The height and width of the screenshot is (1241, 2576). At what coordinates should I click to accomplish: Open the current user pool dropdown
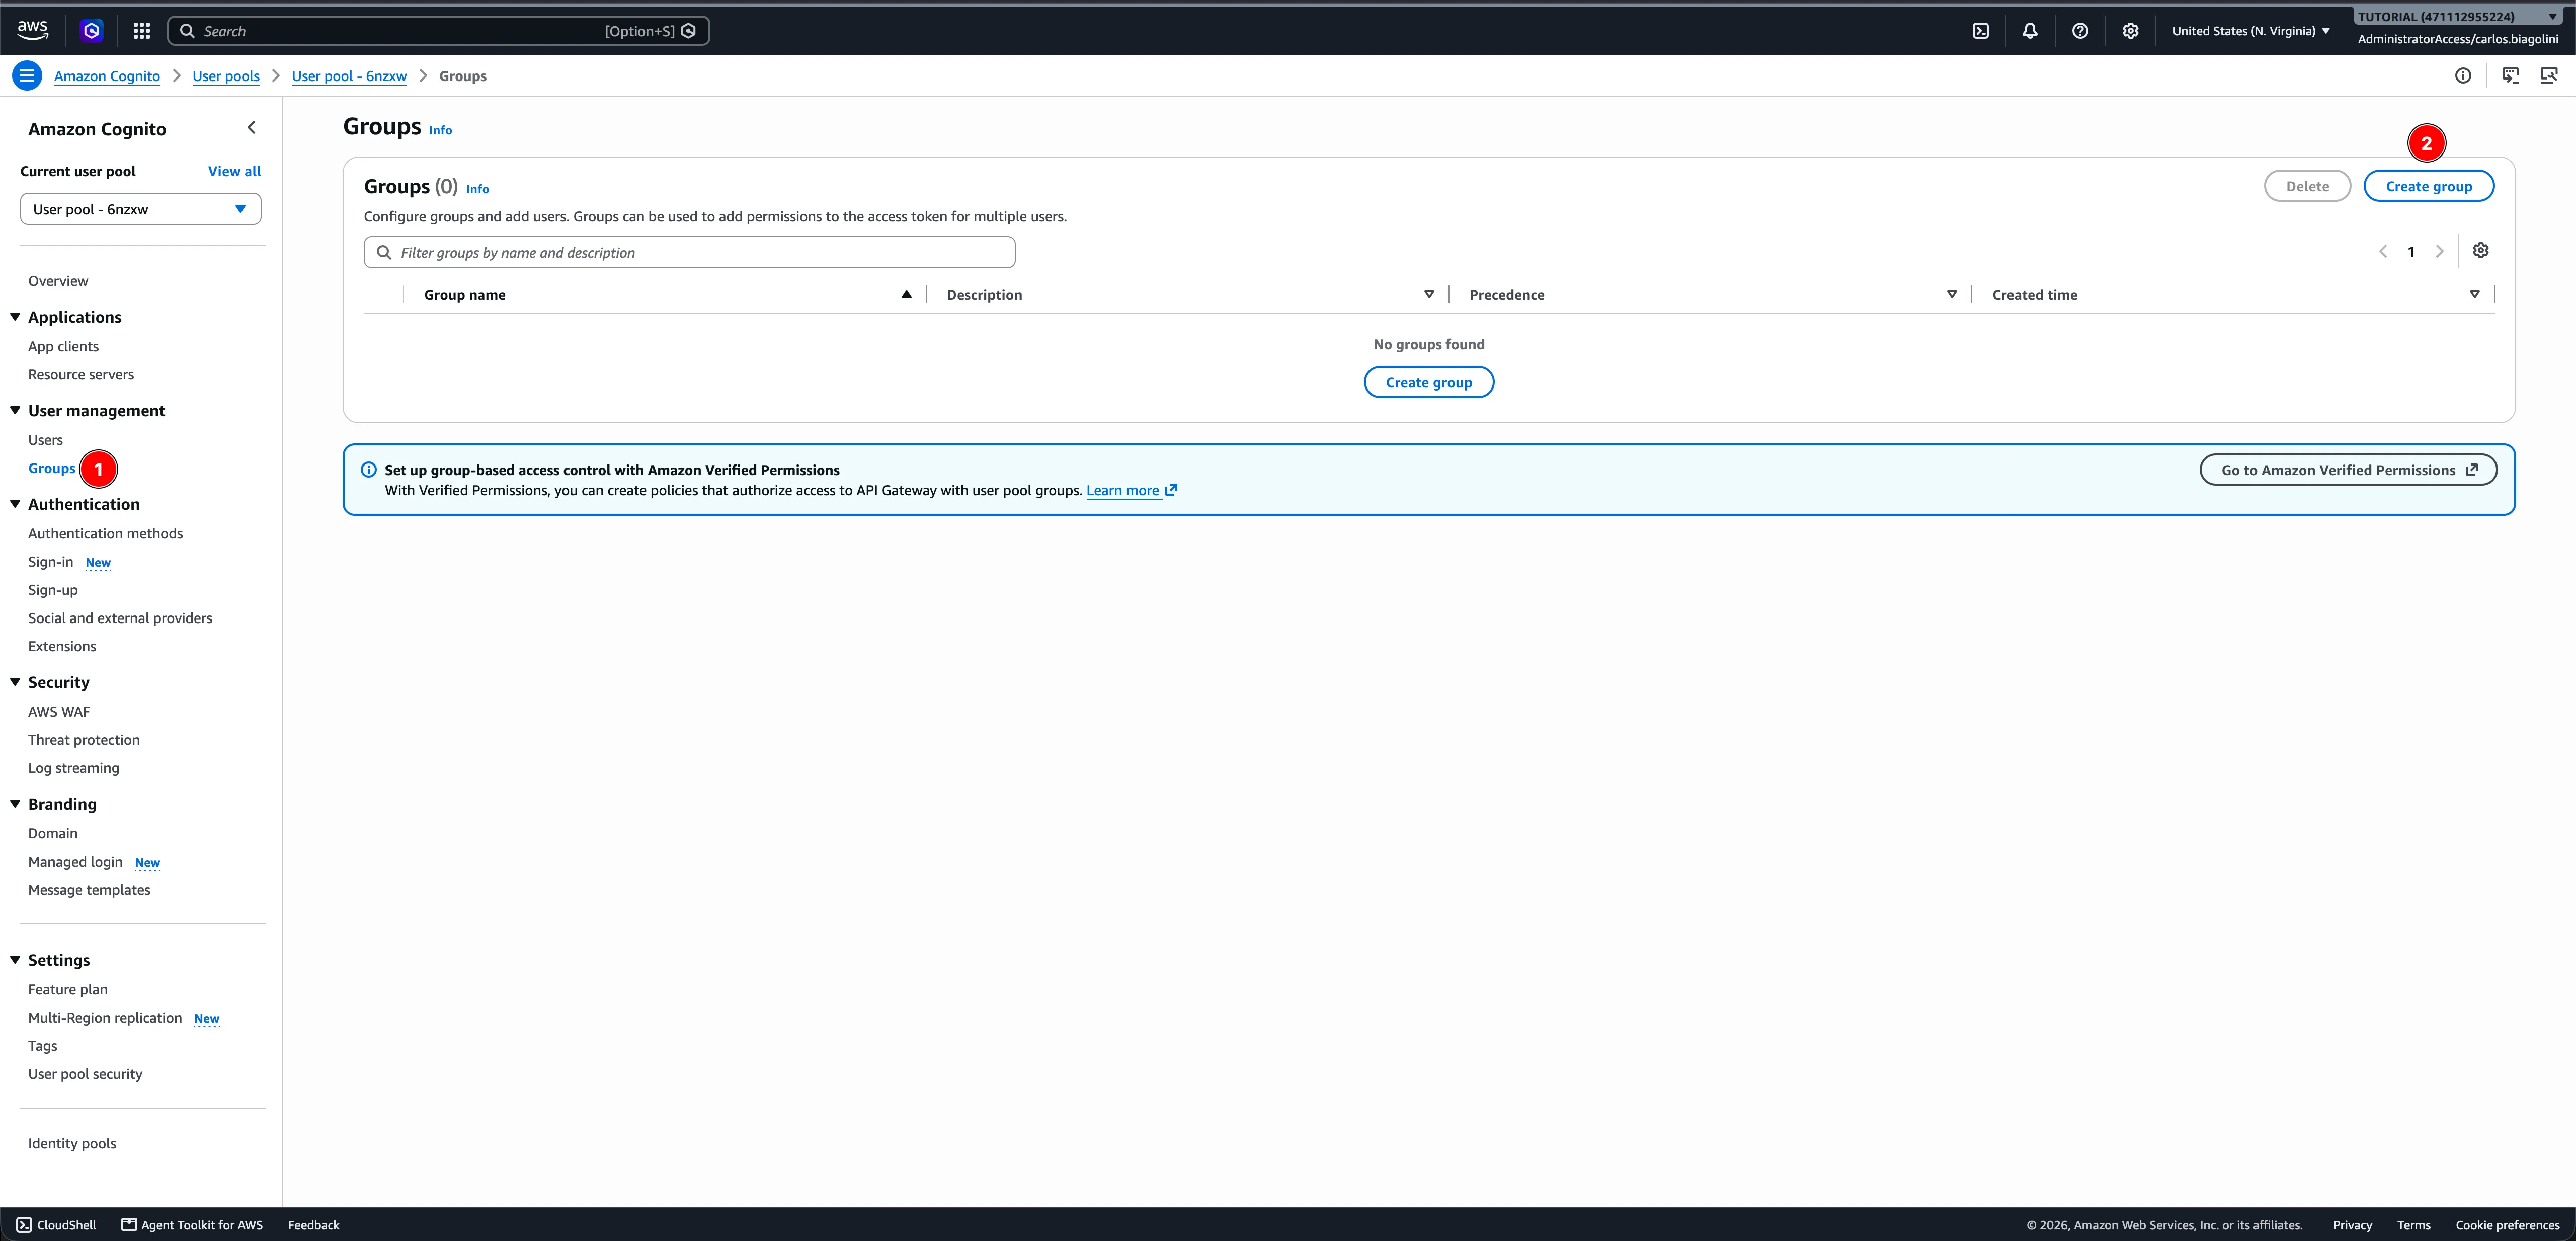point(141,209)
